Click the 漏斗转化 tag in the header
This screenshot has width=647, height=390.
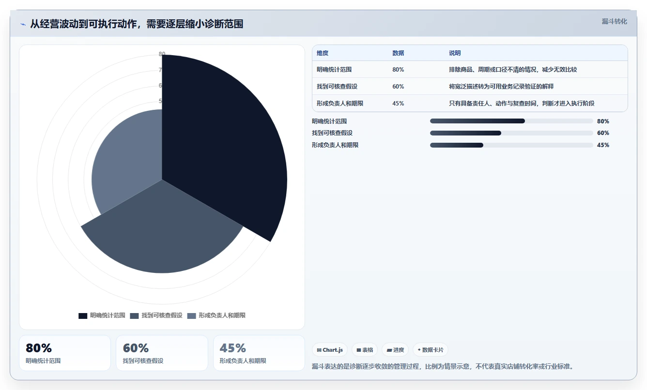tap(614, 22)
